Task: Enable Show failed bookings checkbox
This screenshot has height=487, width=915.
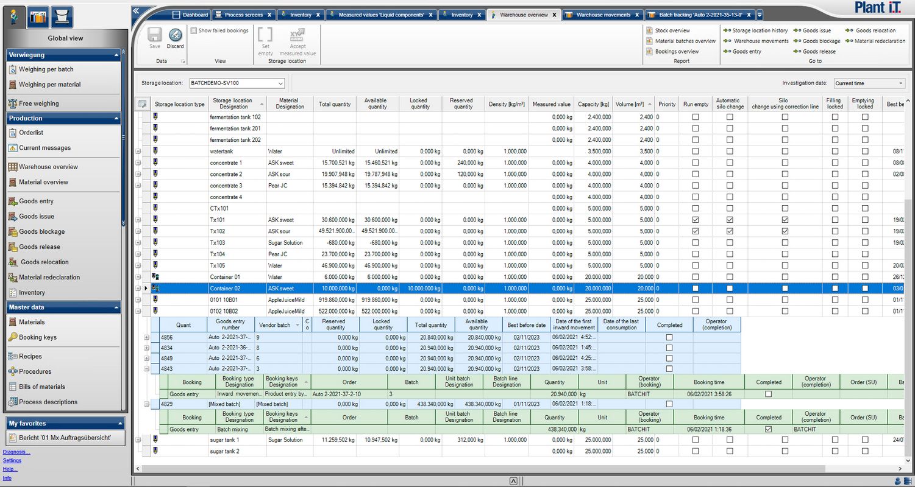Action: click(x=194, y=30)
